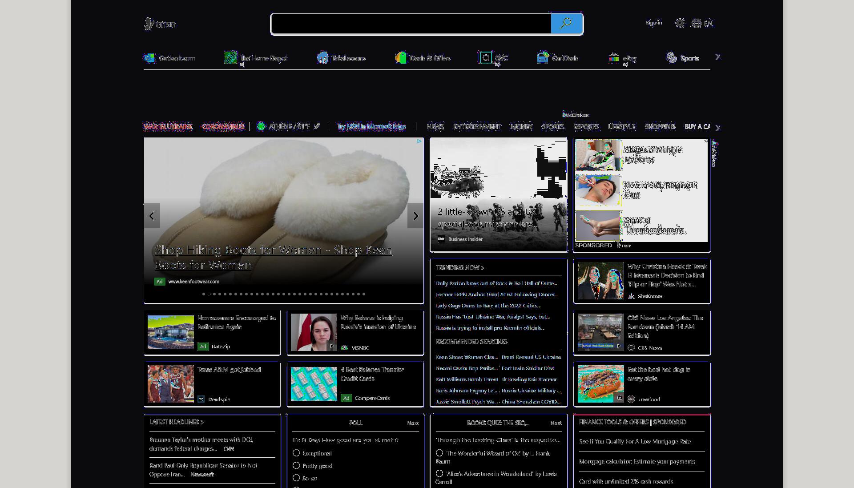Select Alice's Adventures in Wonderland answer
The image size is (854, 488).
(x=439, y=473)
